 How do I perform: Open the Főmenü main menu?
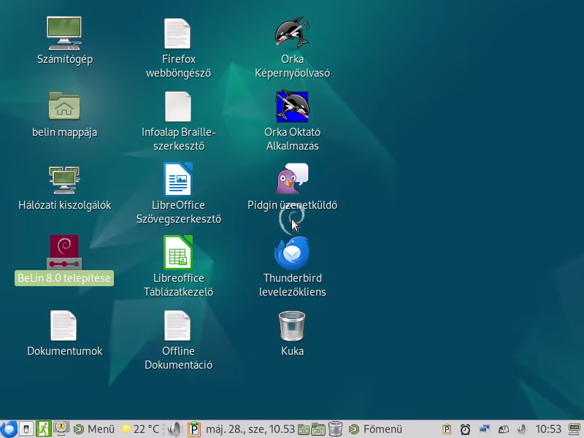point(376,429)
